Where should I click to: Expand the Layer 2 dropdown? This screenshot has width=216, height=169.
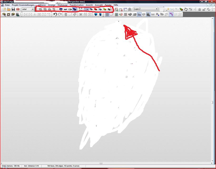(x=156, y=9)
